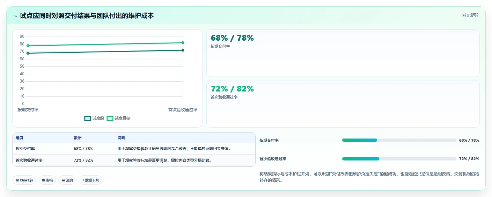
Task: Click the 对比矩阵 label in header
Action: click(471, 15)
